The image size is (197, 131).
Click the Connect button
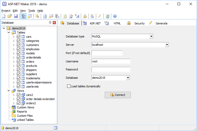(118, 95)
